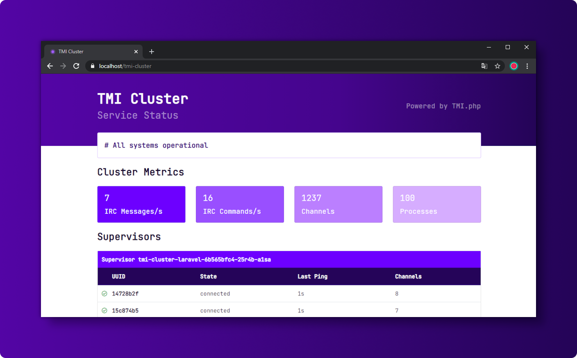Viewport: 577px width, 358px height.
Task: Bookmark this page with the star icon
Action: 497,66
